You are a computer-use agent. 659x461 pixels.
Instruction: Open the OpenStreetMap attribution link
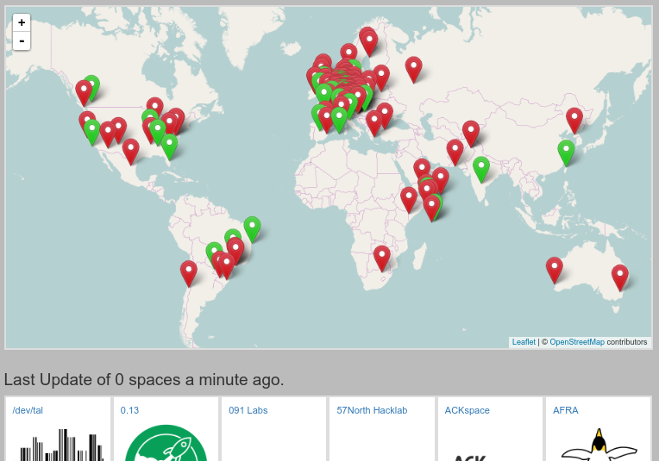tap(576, 342)
